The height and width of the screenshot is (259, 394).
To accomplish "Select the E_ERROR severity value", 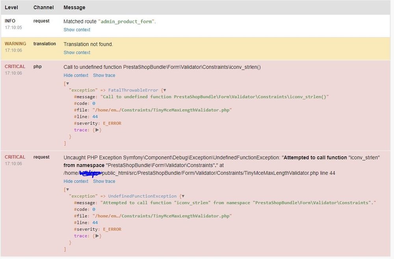I will tap(112, 123).
